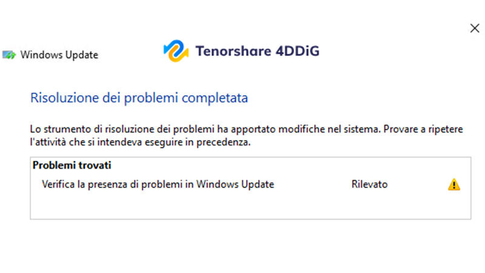Click the 'Windows Update' title text

[x=59, y=55]
